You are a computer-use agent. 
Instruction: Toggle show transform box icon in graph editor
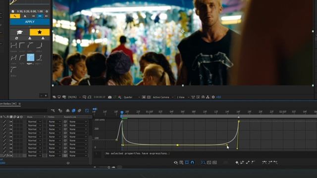(x=187, y=163)
